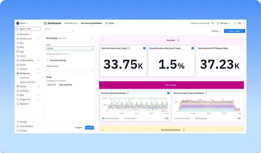
Task: Open the Create widget split arrow
Action: click(243, 31)
